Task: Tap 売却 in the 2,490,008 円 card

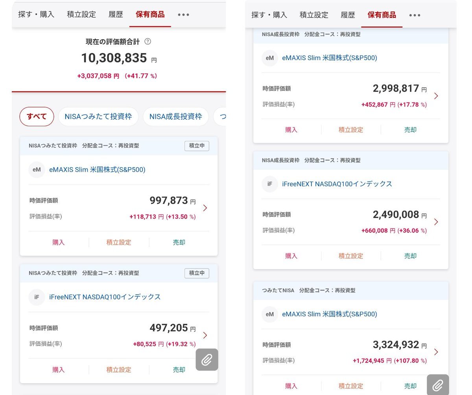Action: tap(410, 256)
